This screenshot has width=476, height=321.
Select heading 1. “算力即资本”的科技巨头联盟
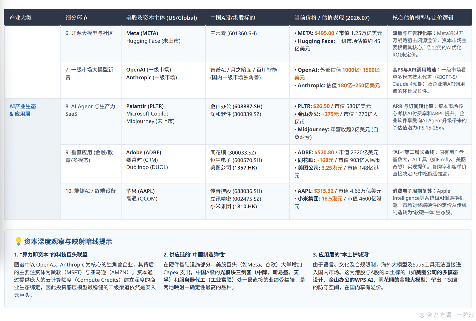tap(51, 254)
